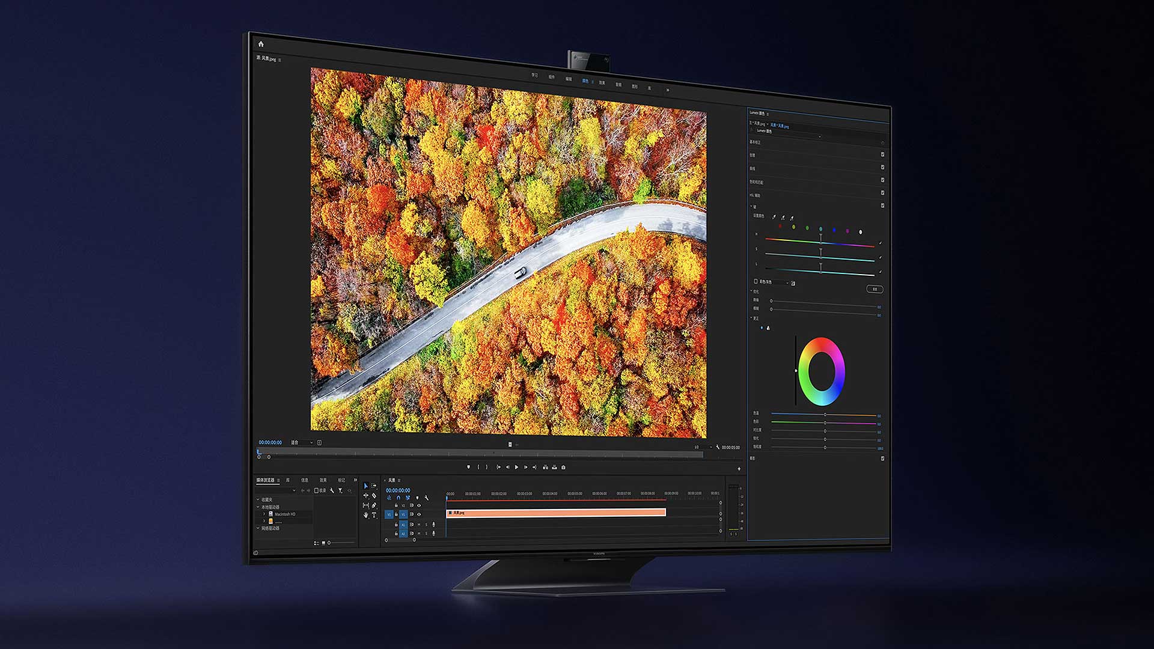Select the orange 风景.jpg clip on timeline
1154x649 pixels.
(556, 513)
